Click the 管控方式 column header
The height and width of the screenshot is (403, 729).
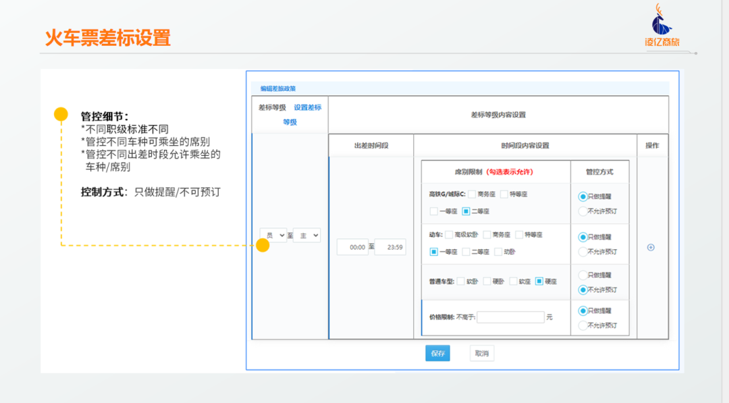click(x=599, y=171)
